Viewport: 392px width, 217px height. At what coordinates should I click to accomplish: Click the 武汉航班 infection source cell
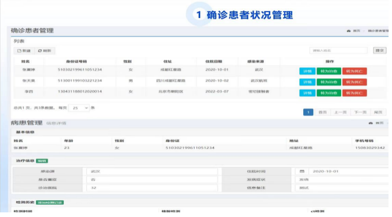(x=259, y=81)
